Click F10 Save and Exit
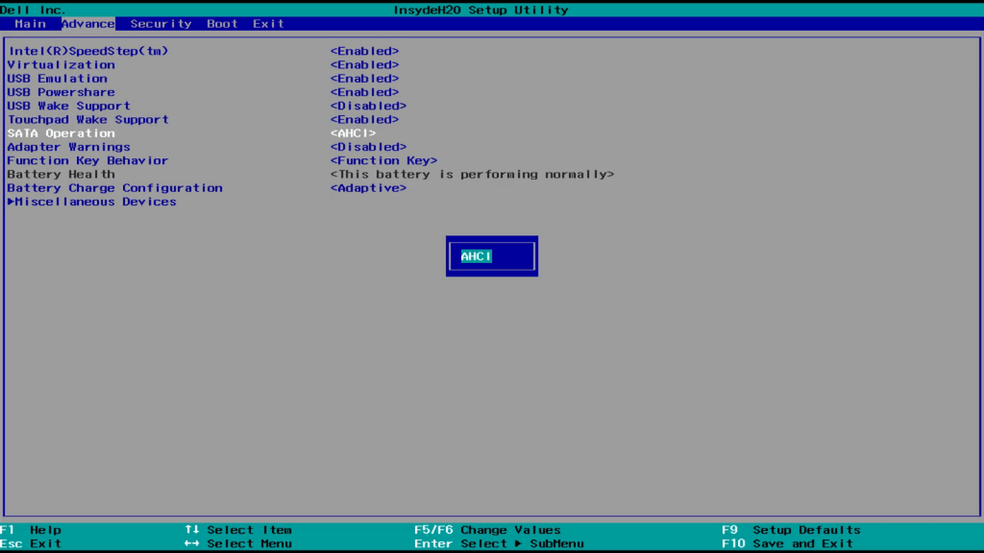This screenshot has height=553, width=984. pos(787,543)
